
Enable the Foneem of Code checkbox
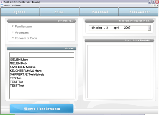[x=25, y=38]
